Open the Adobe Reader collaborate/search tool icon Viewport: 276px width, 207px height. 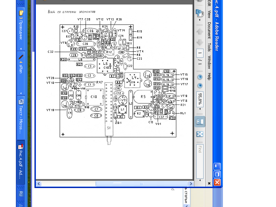click(200, 13)
